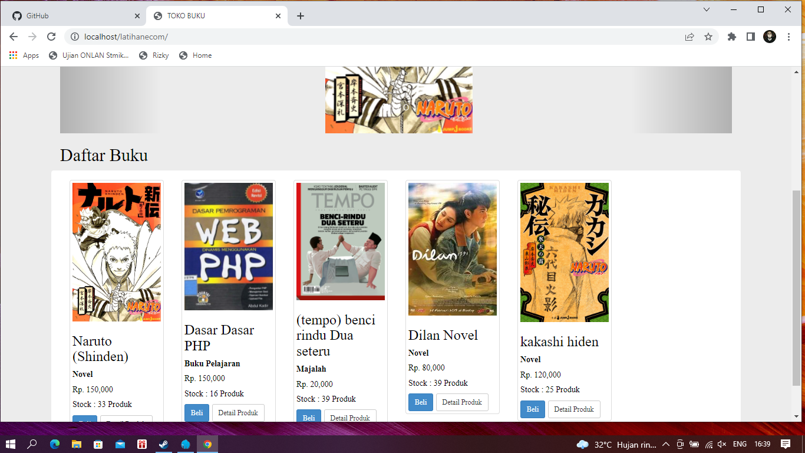
Task: Click the Naruto (Shinden) title
Action: (x=100, y=349)
